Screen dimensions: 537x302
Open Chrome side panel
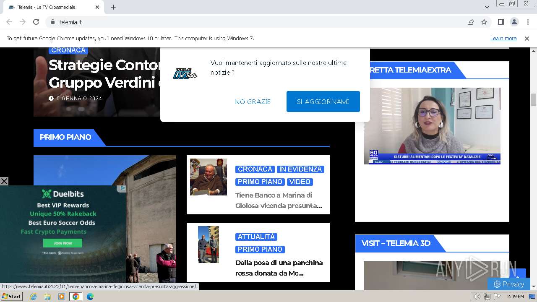[501, 22]
